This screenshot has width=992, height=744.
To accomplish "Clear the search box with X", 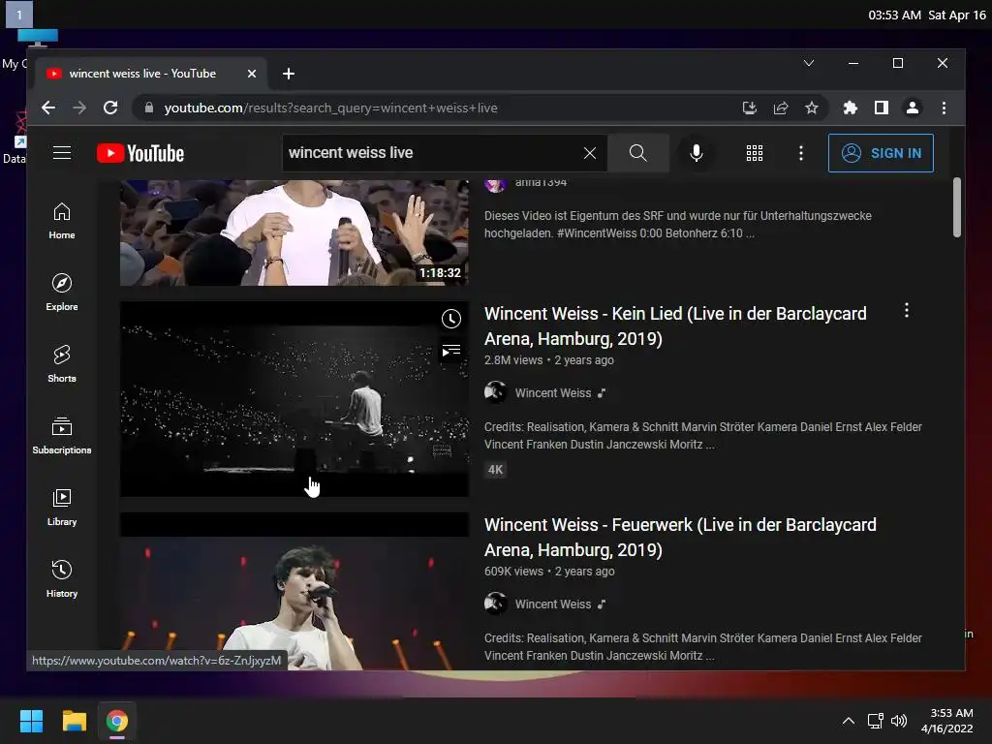I will click(x=590, y=153).
